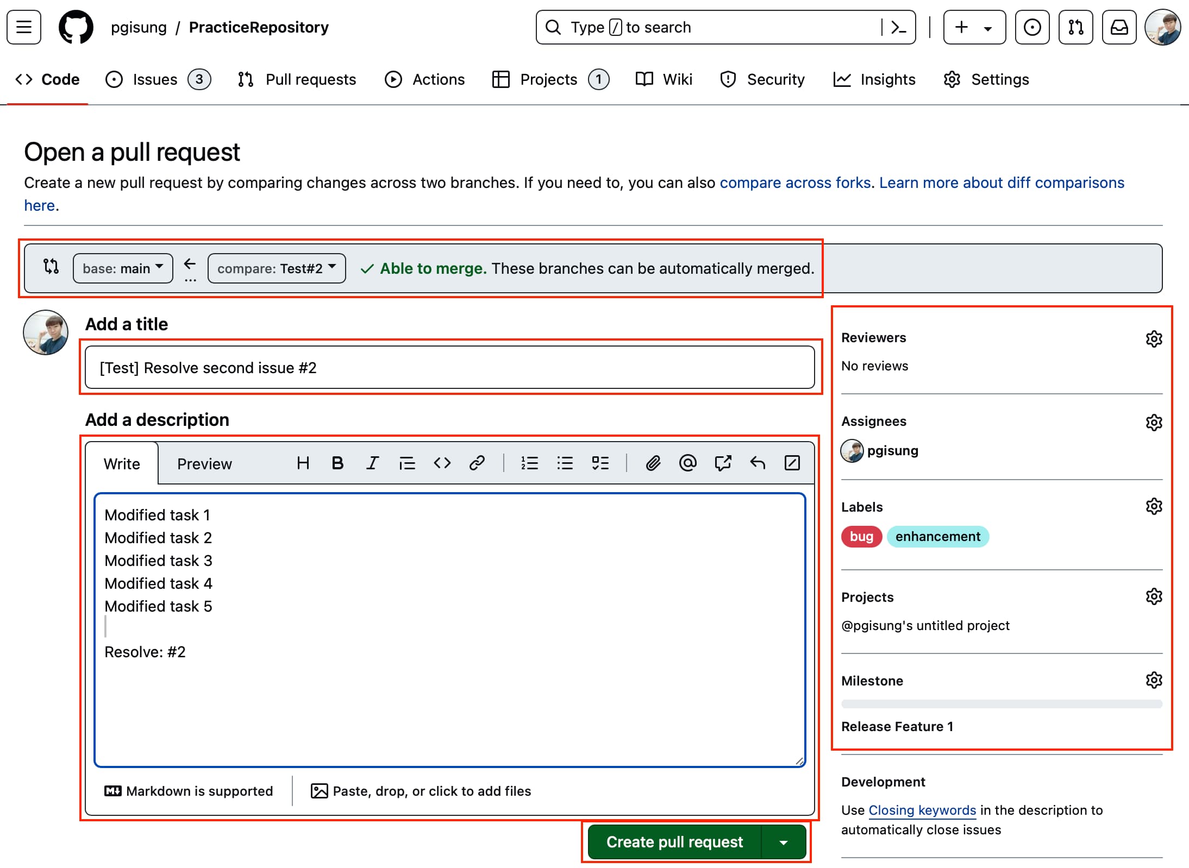
Task: Edit Labels with the gear icon
Action: (1154, 506)
